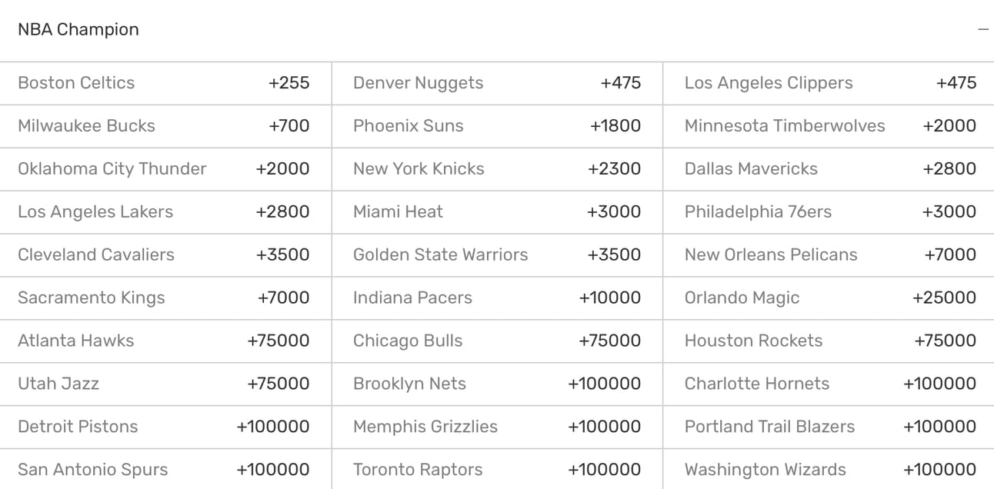The width and height of the screenshot is (994, 489).
Task: Select Portland Trail Blazers +100000
Action: [x=829, y=427]
